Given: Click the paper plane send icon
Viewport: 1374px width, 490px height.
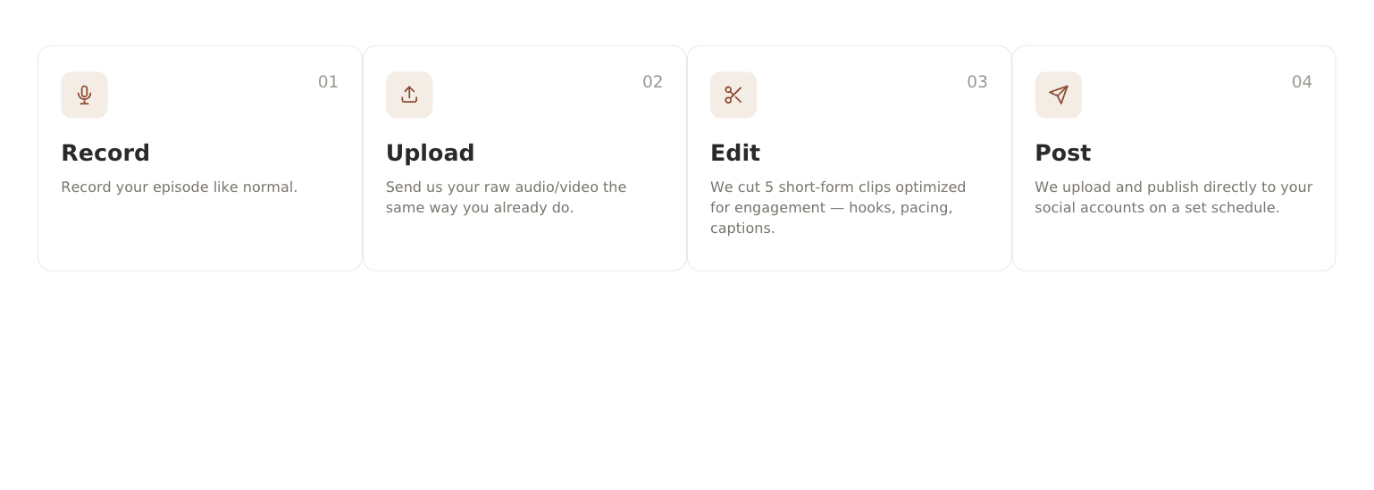Looking at the screenshot, I should click(1059, 95).
